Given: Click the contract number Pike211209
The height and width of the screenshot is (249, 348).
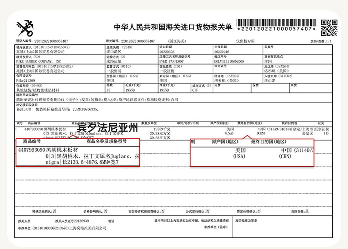Looking at the screenshot, I should click(x=25, y=80).
